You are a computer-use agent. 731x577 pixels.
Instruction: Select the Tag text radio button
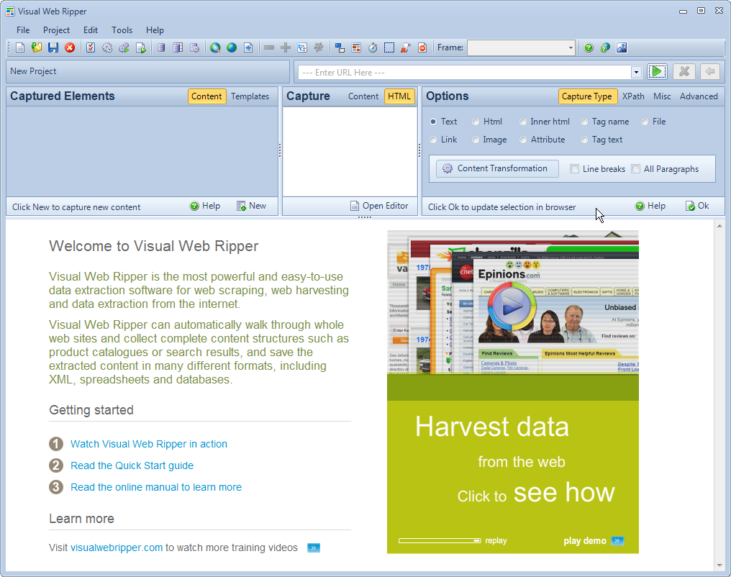coord(584,140)
